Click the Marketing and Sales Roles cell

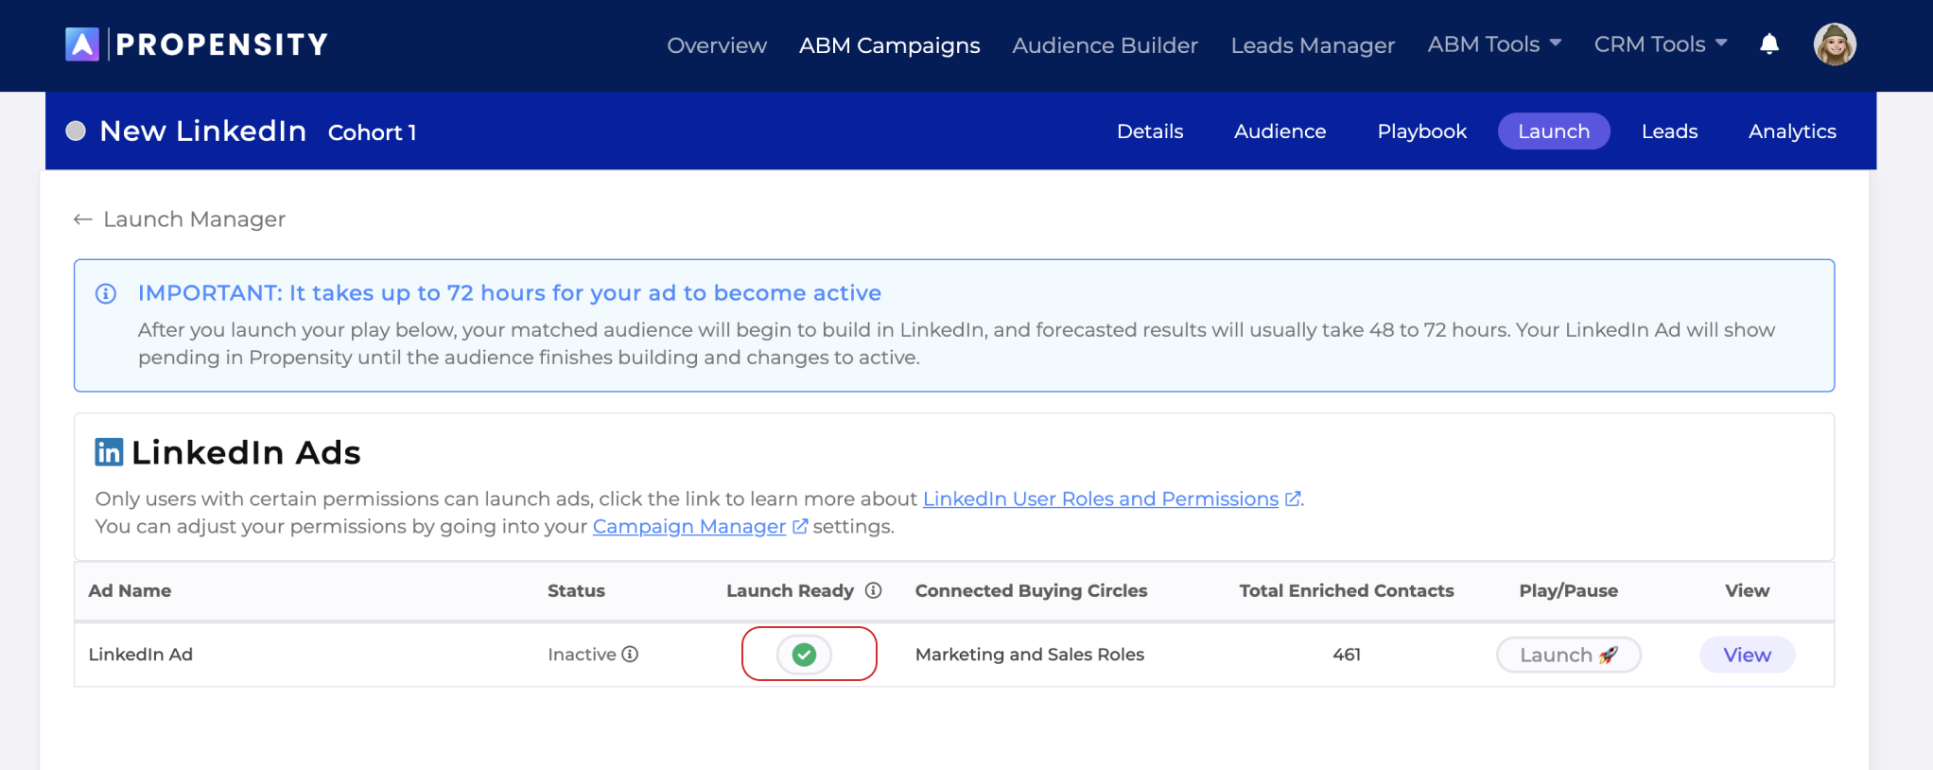click(x=1030, y=654)
